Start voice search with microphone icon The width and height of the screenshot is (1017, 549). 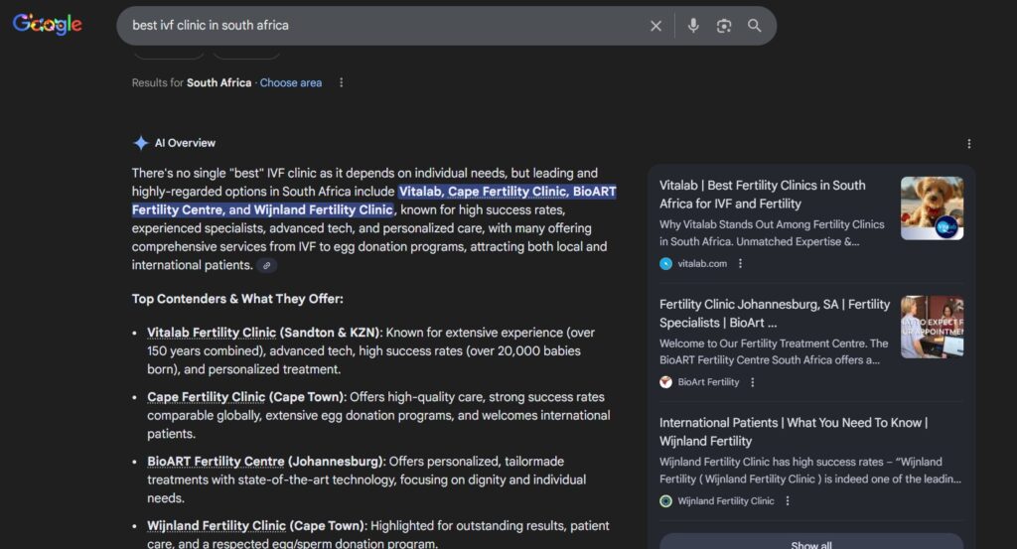(693, 26)
